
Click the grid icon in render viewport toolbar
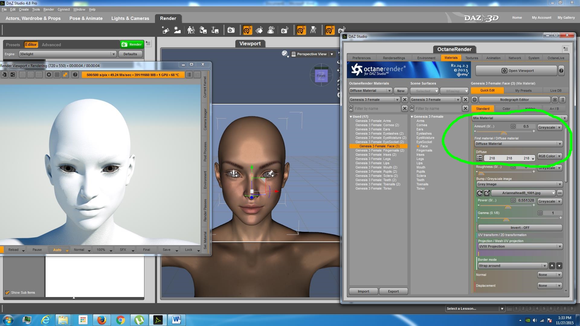pos(57,75)
